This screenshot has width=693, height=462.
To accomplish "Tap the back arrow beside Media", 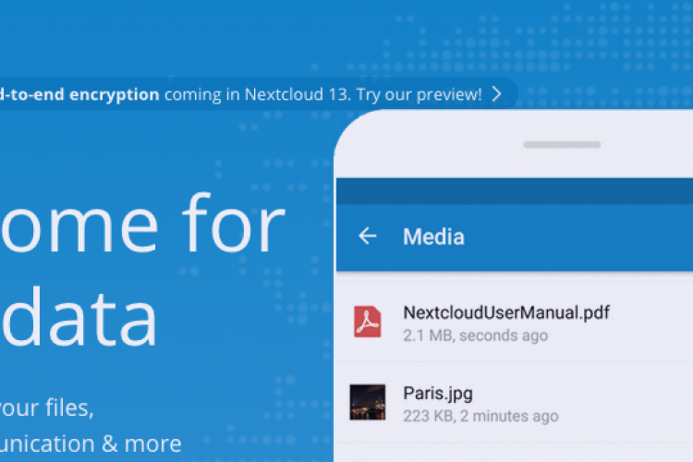I will click(x=367, y=237).
